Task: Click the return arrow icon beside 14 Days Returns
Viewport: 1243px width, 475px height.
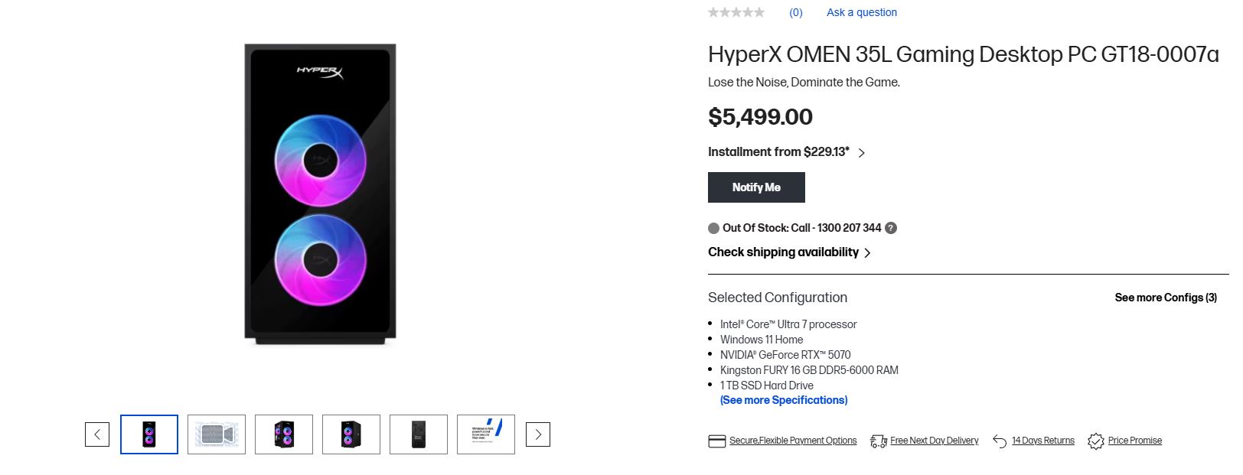Action: (1000, 441)
